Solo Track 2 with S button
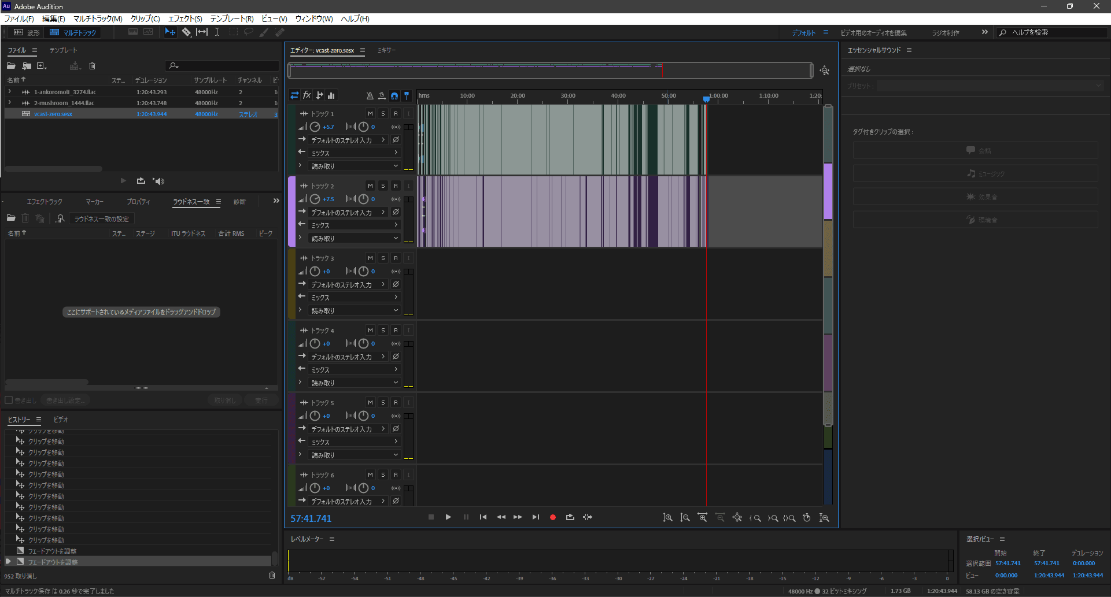 (383, 186)
